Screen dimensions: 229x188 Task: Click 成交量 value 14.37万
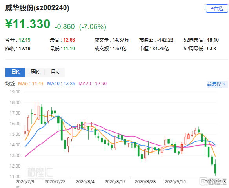point(121,40)
